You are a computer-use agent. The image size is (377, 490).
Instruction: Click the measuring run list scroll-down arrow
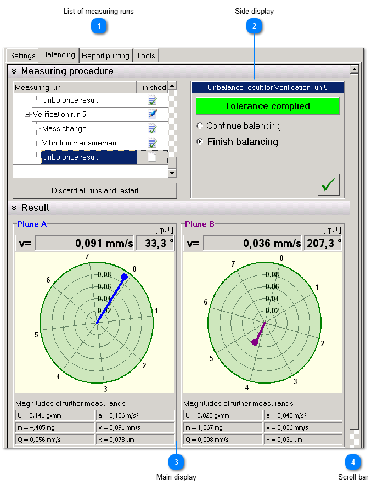172,173
